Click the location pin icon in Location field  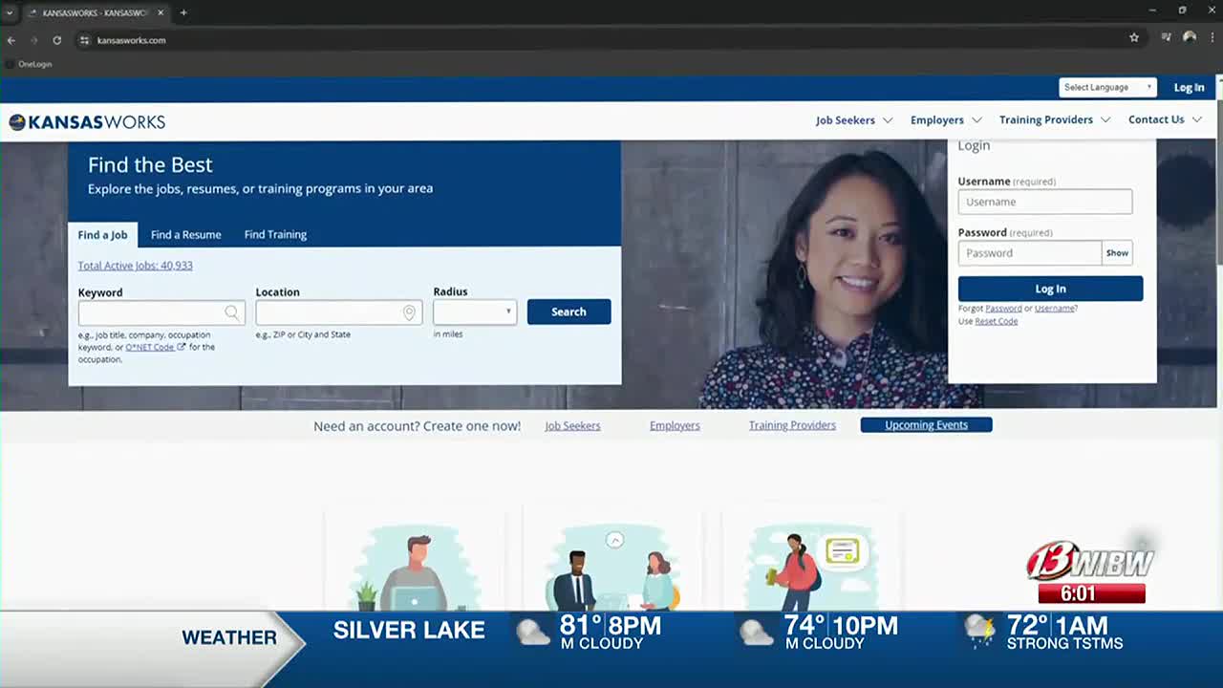tap(409, 312)
